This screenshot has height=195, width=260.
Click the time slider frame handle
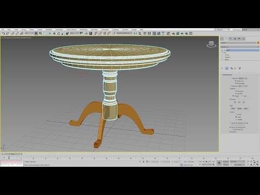pos(12,154)
